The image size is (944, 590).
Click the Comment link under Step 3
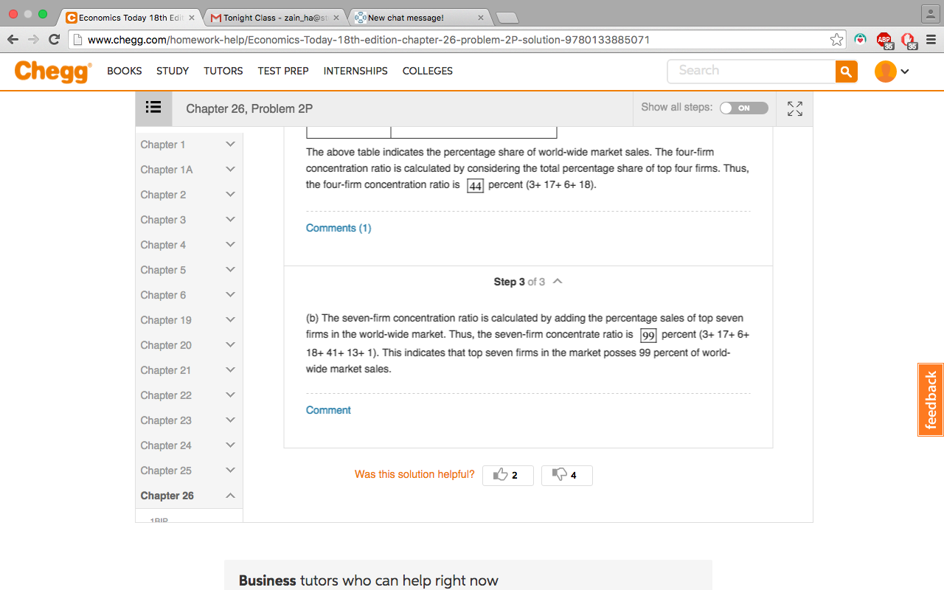[x=328, y=410]
